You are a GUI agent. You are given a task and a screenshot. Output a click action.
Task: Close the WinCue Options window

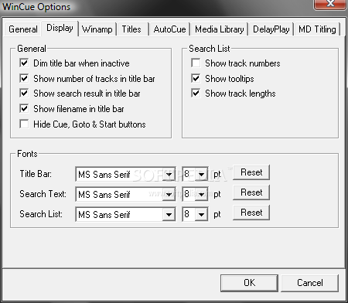pyautogui.click(x=330, y=4)
